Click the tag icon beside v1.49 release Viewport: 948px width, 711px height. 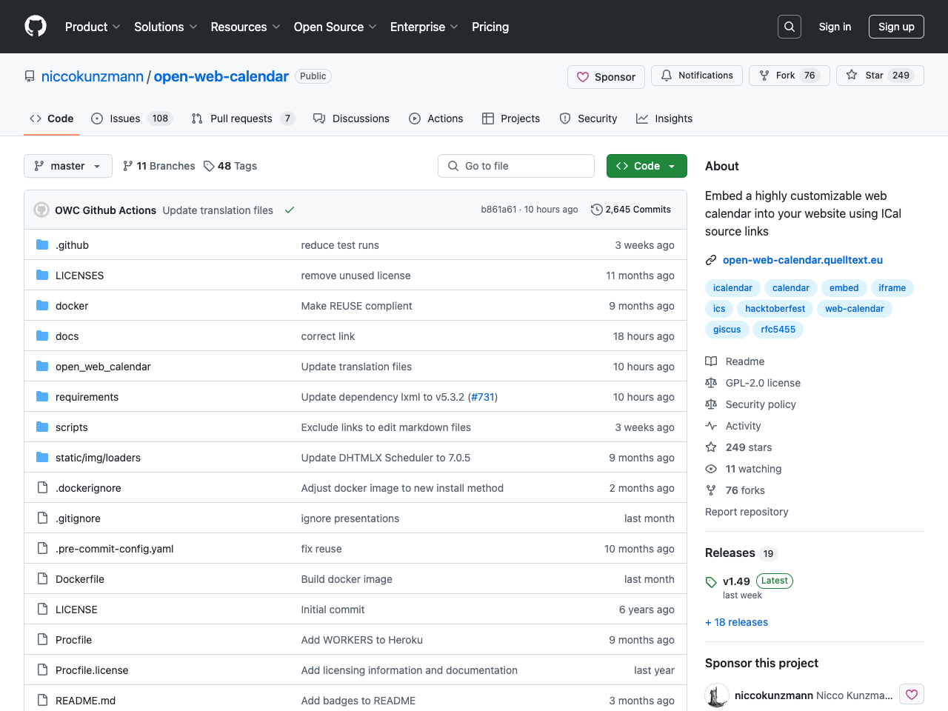coord(711,582)
